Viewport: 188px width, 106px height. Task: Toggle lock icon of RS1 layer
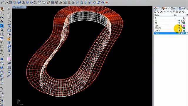tap(182, 26)
